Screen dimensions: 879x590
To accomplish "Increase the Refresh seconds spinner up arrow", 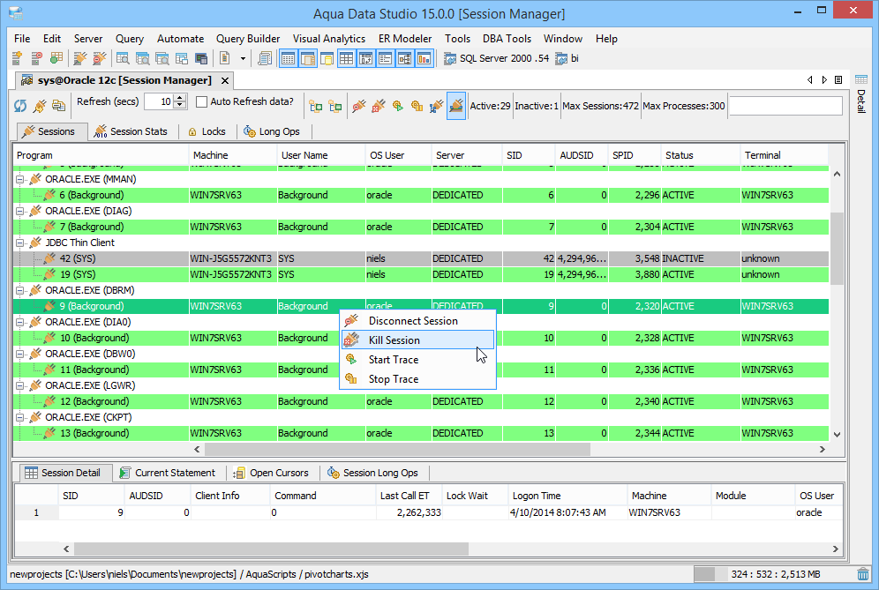I will tap(180, 98).
